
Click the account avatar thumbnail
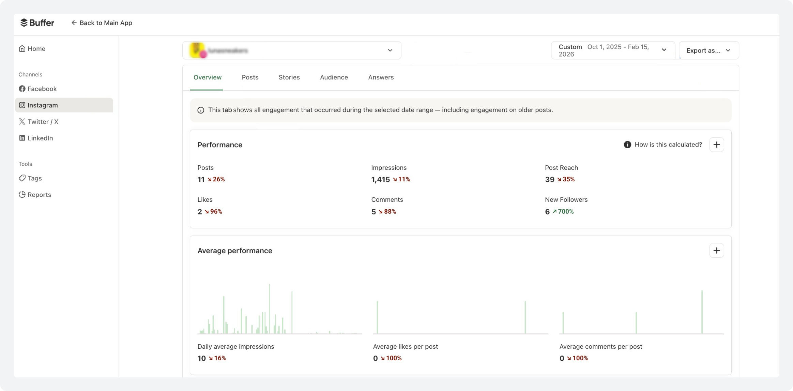point(198,50)
